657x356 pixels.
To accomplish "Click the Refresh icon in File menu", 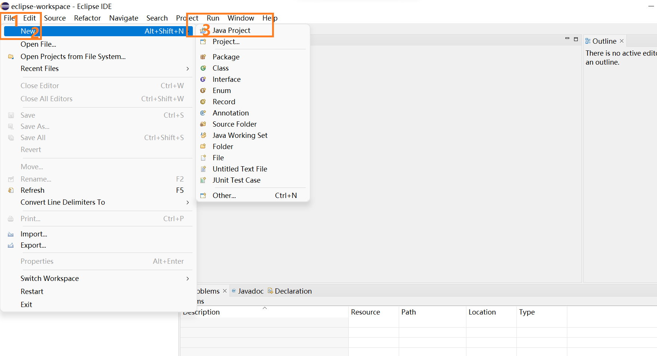I will point(11,191).
